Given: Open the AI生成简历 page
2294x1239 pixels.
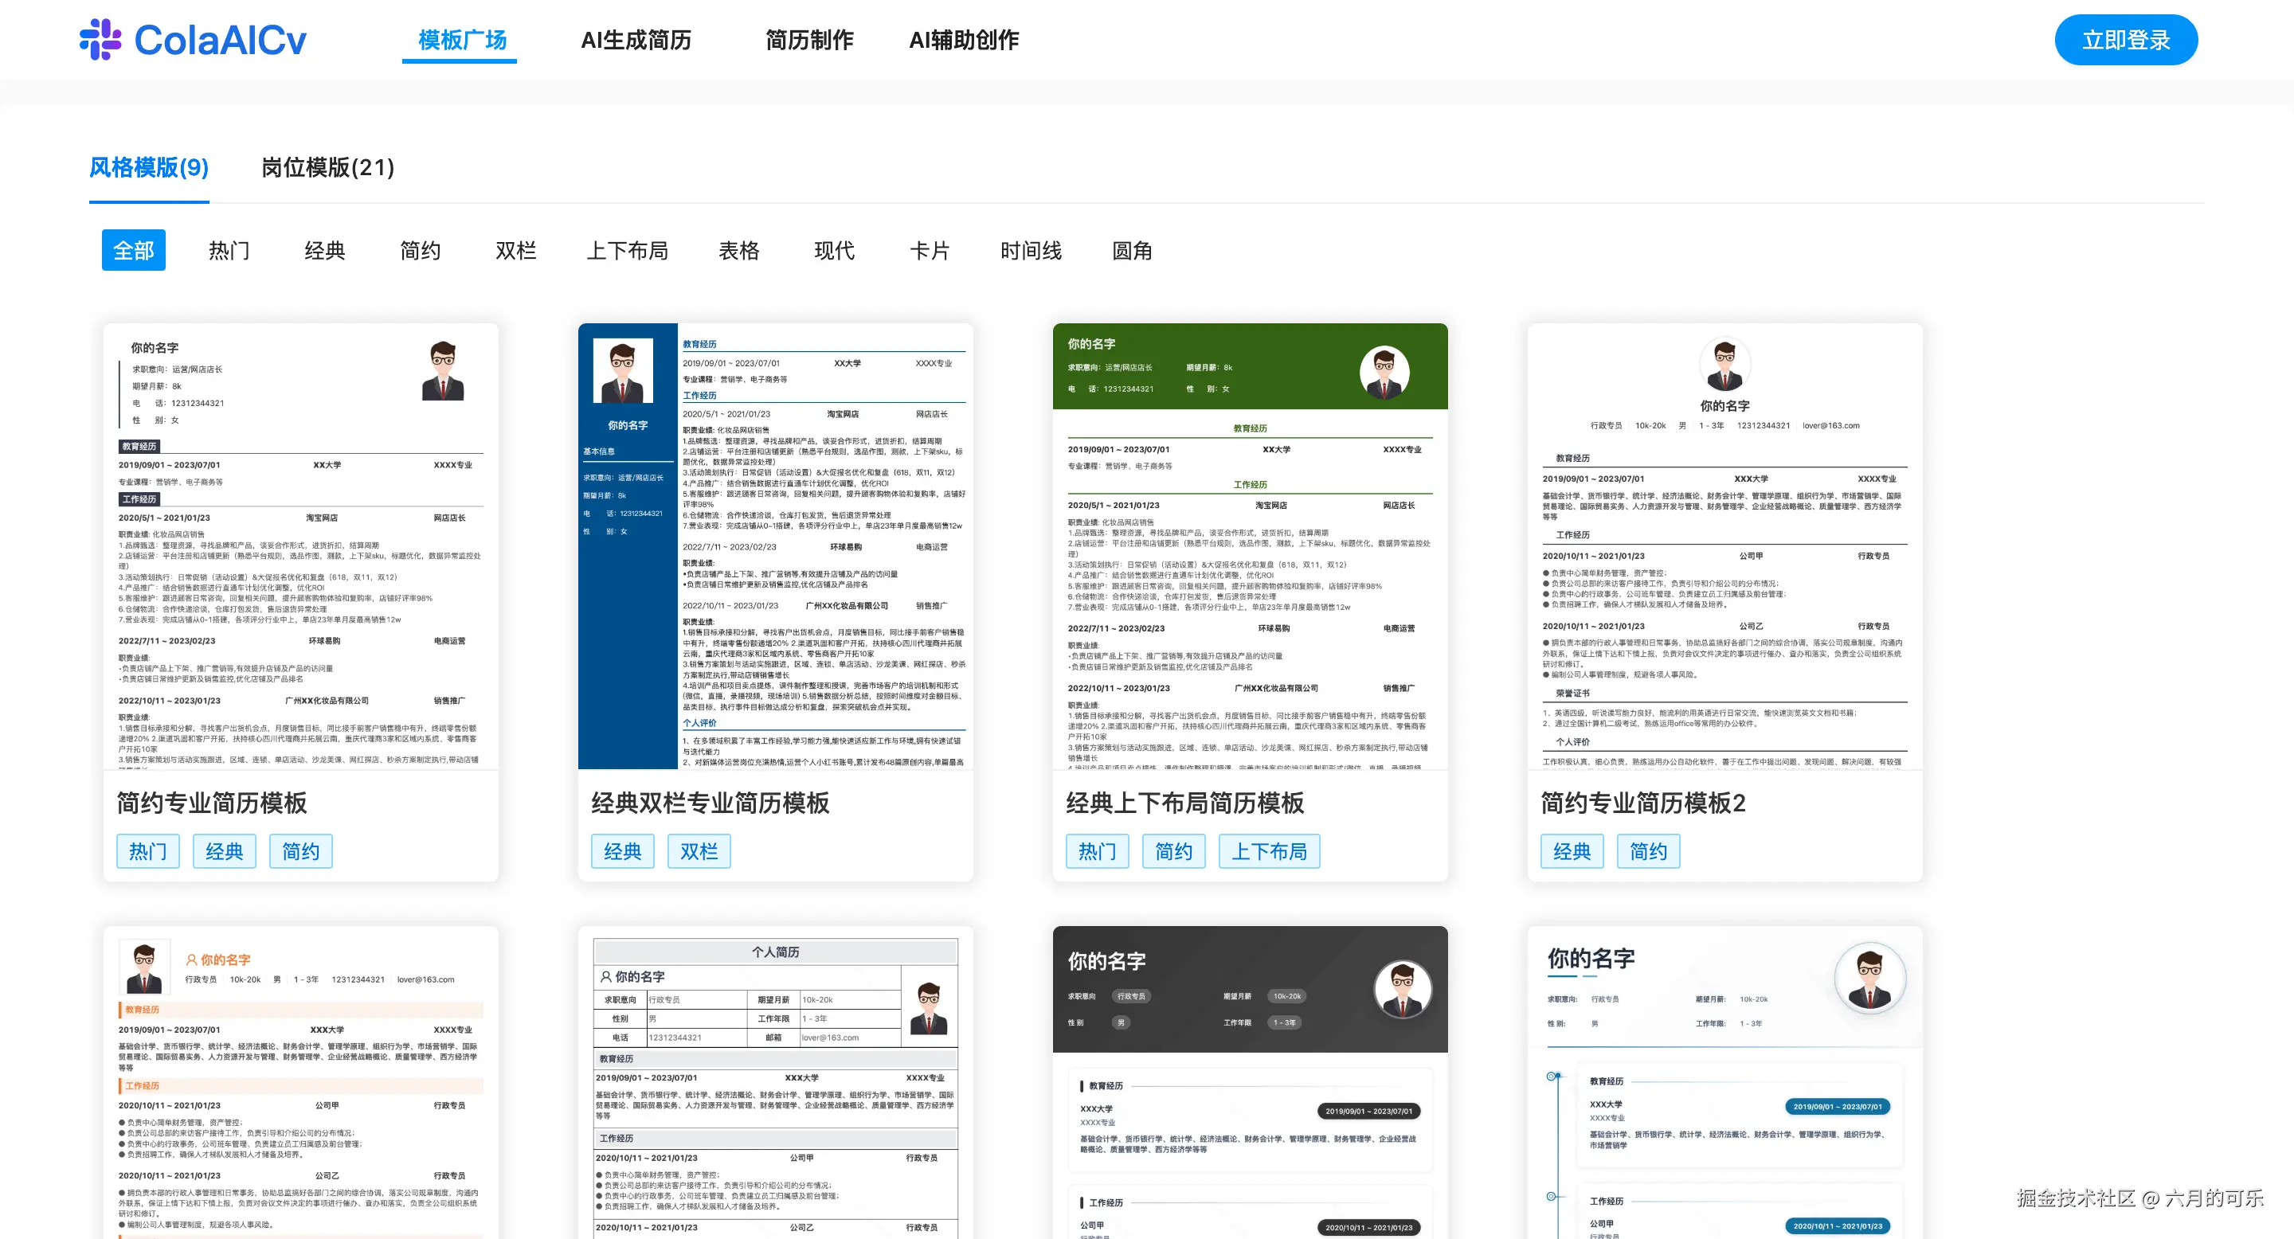Looking at the screenshot, I should 636,39.
